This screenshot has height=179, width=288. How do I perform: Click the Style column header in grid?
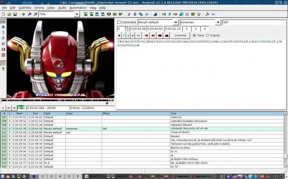54,113
